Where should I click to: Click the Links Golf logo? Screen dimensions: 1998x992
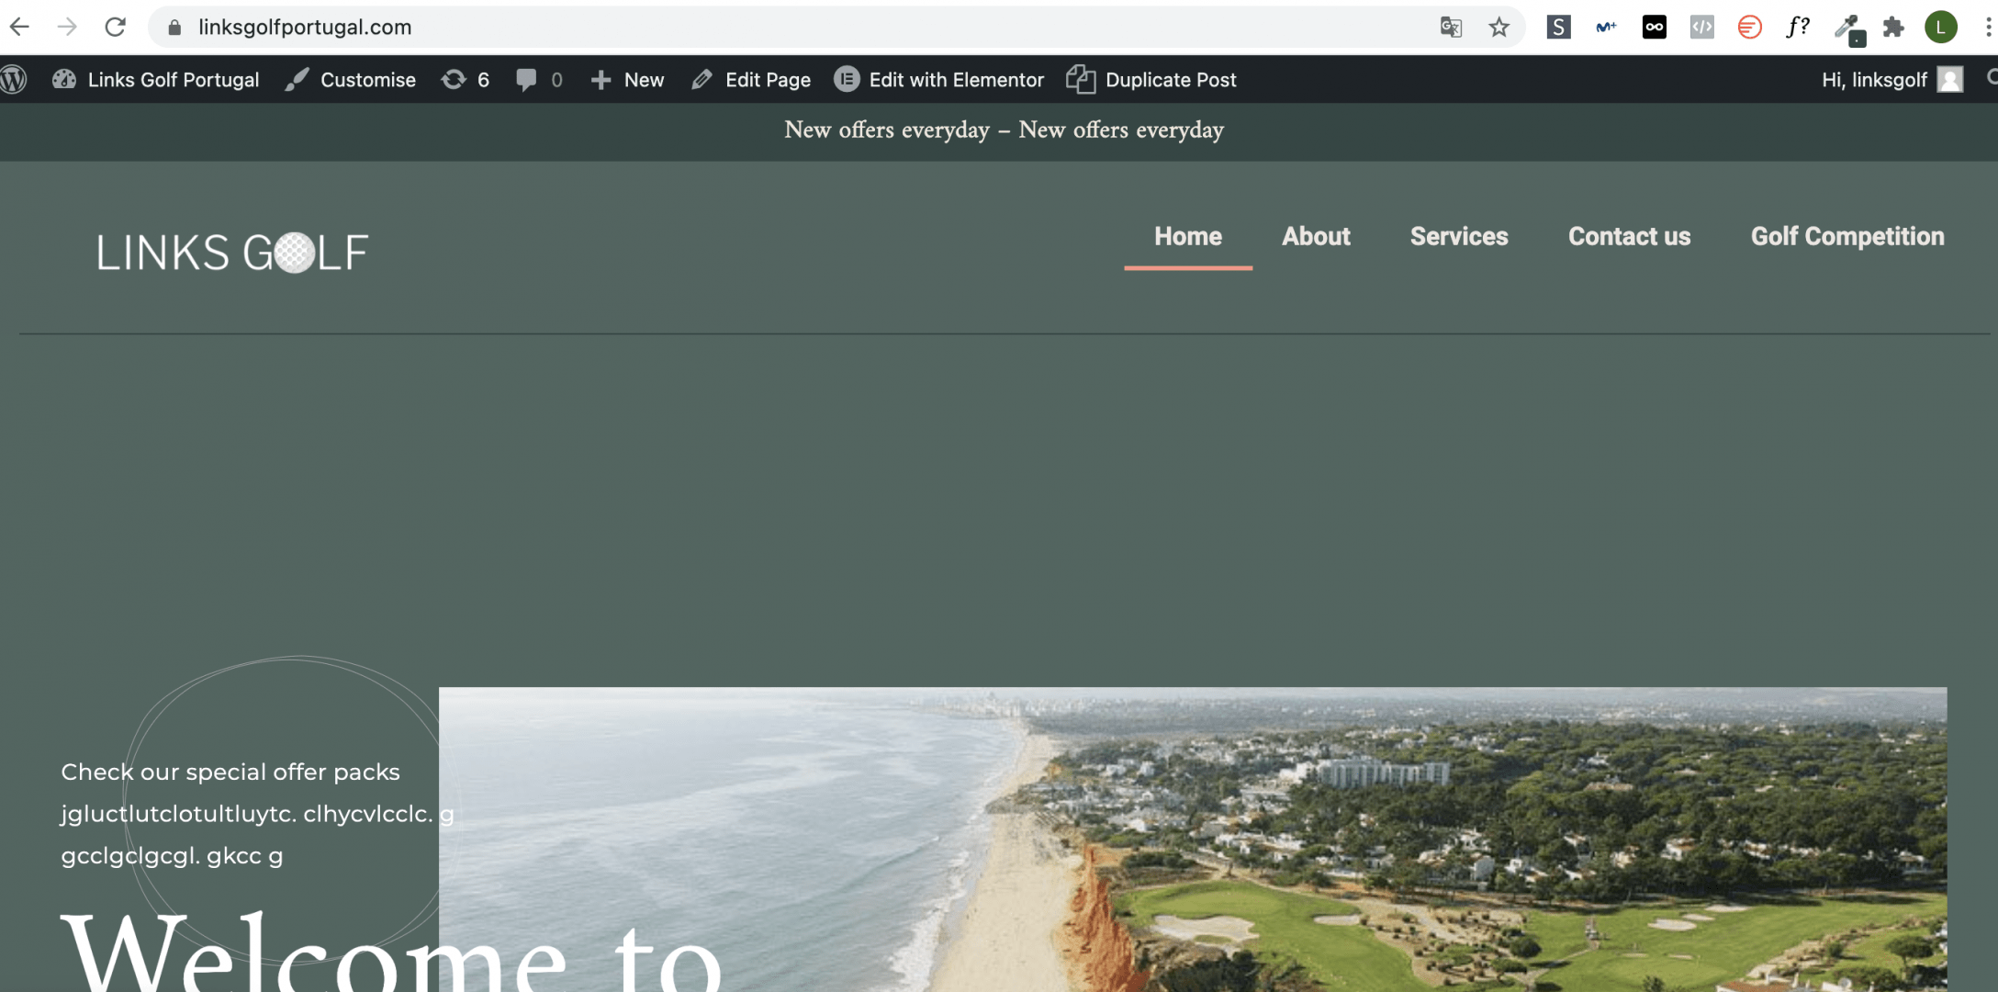tap(232, 253)
